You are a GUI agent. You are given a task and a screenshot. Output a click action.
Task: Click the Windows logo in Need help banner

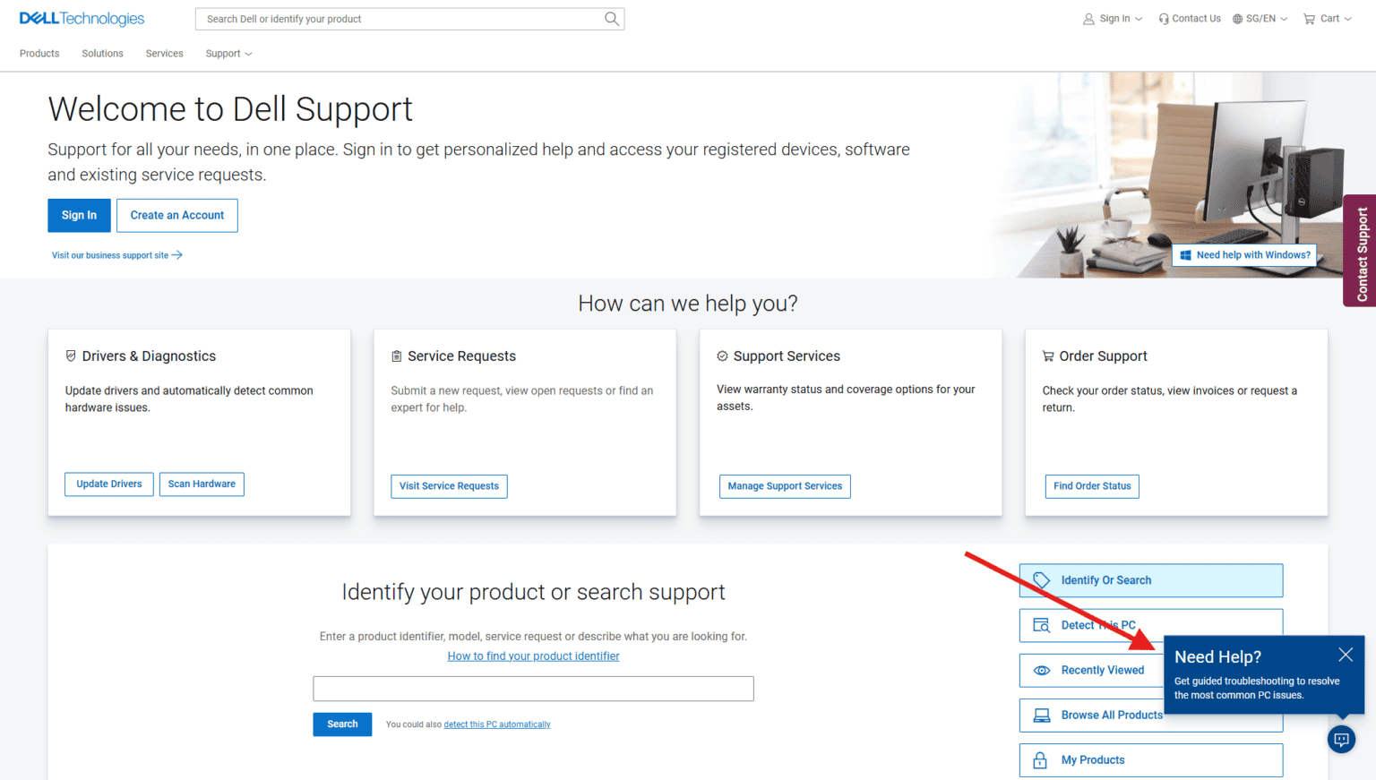1185,254
